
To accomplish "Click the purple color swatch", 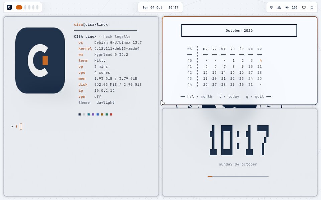I will (x=93, y=114).
